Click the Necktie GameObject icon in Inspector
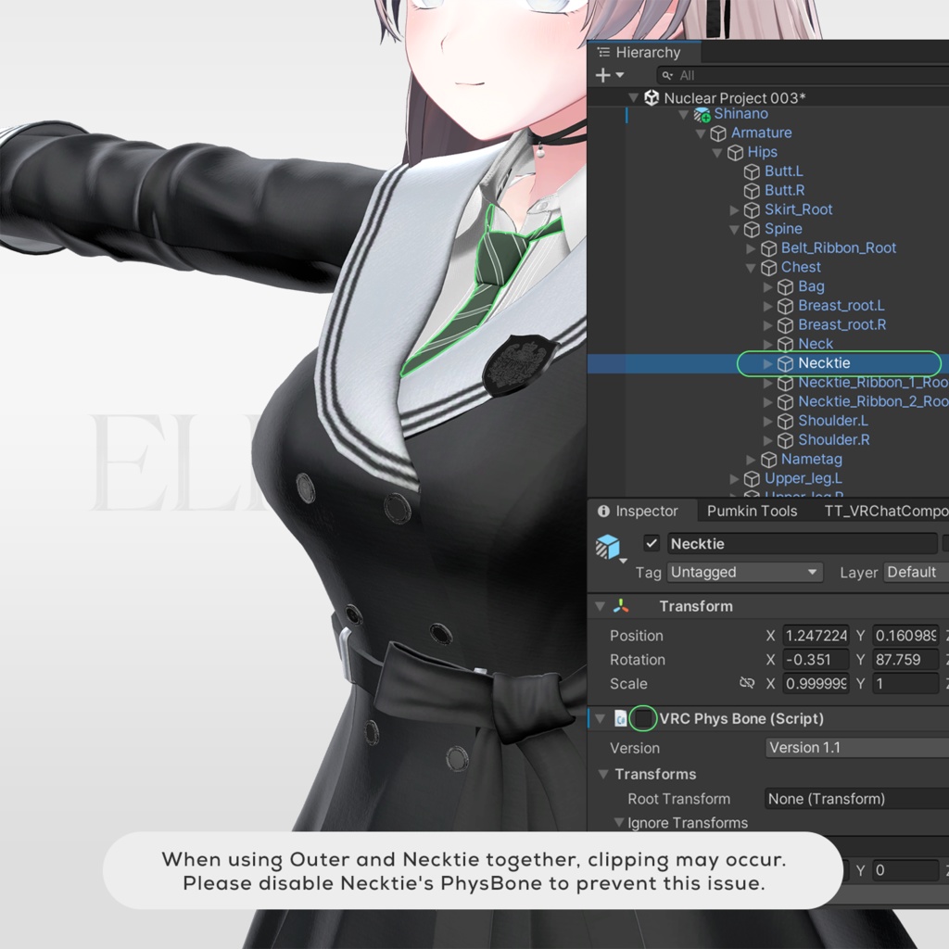This screenshot has width=949, height=949. 608,547
